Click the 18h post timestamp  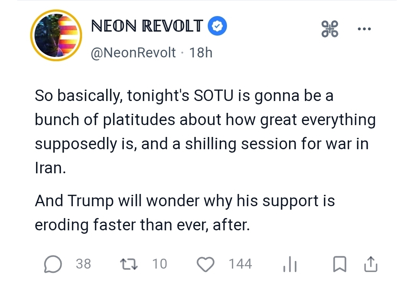click(201, 52)
